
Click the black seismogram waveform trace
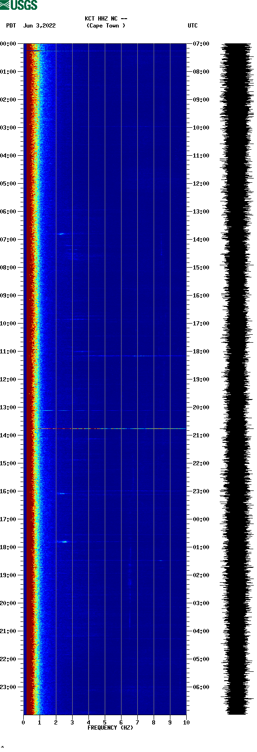pos(237,379)
